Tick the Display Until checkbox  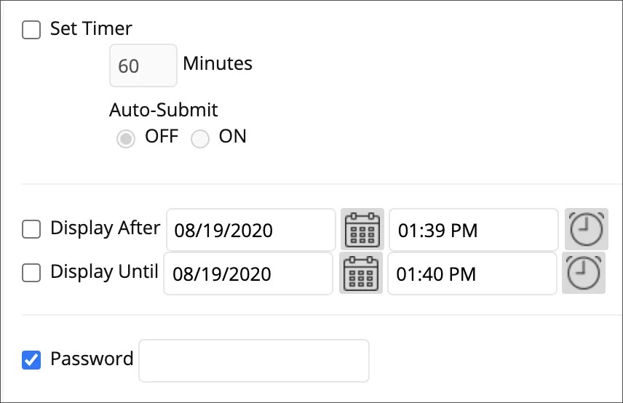(31, 273)
